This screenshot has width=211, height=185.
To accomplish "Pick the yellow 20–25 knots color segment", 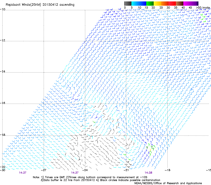I will coord(157,3).
